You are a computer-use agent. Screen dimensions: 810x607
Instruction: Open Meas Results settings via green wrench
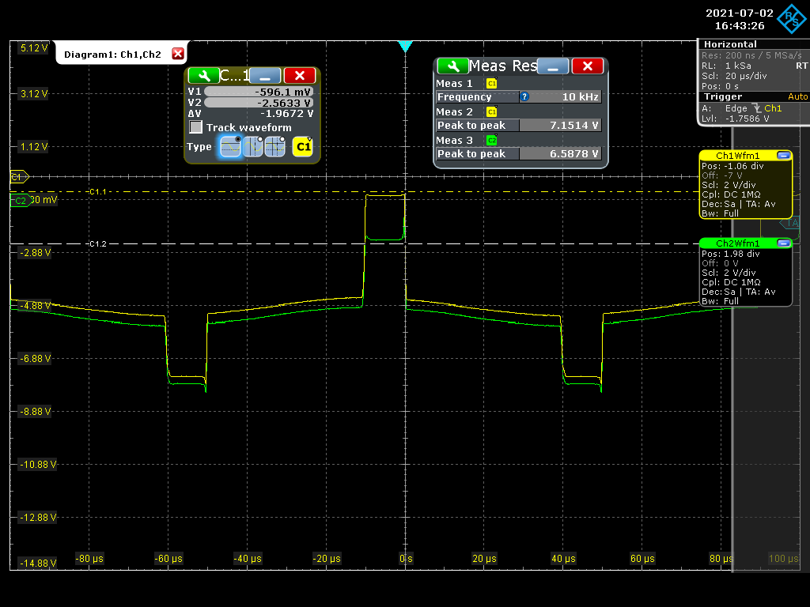452,66
